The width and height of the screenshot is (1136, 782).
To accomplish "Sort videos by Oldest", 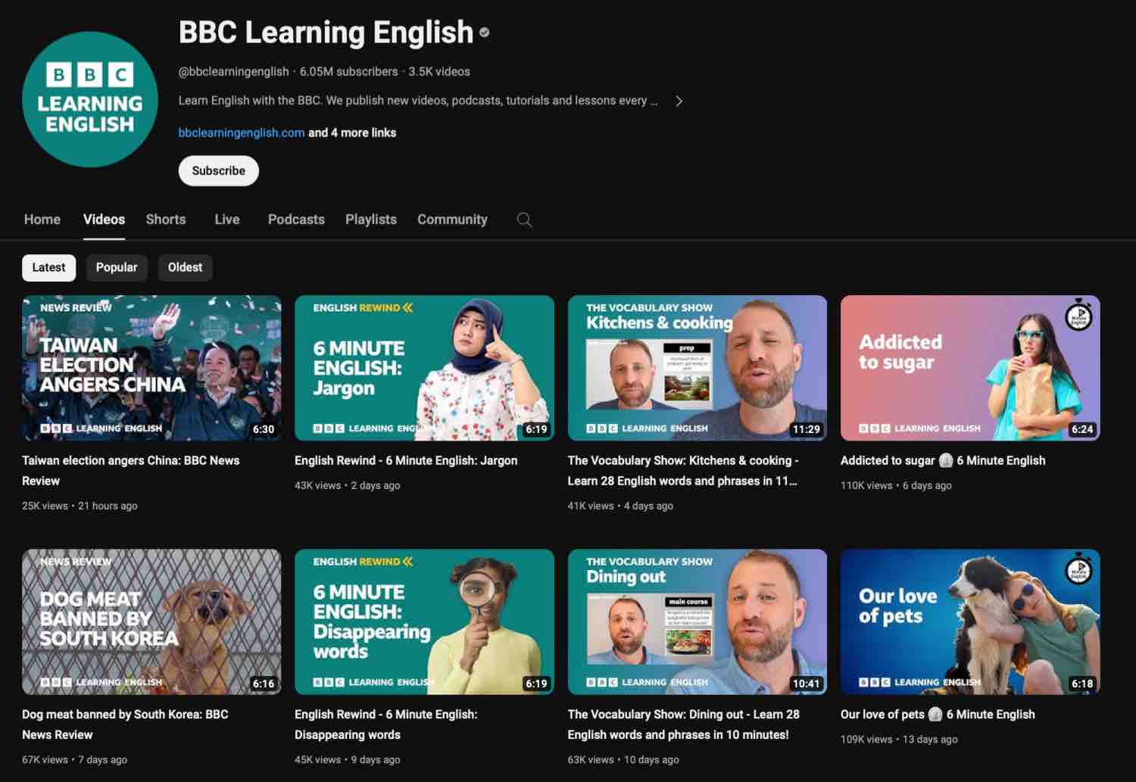I will coord(185,267).
